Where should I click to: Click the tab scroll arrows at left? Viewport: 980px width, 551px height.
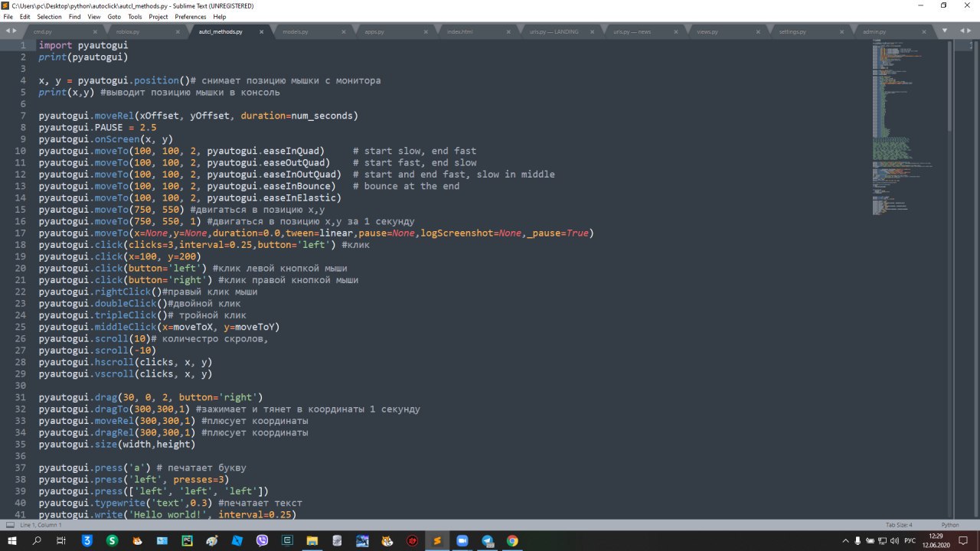pos(11,31)
